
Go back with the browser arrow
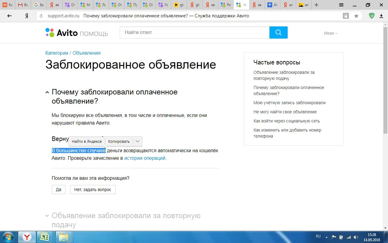coord(9,16)
